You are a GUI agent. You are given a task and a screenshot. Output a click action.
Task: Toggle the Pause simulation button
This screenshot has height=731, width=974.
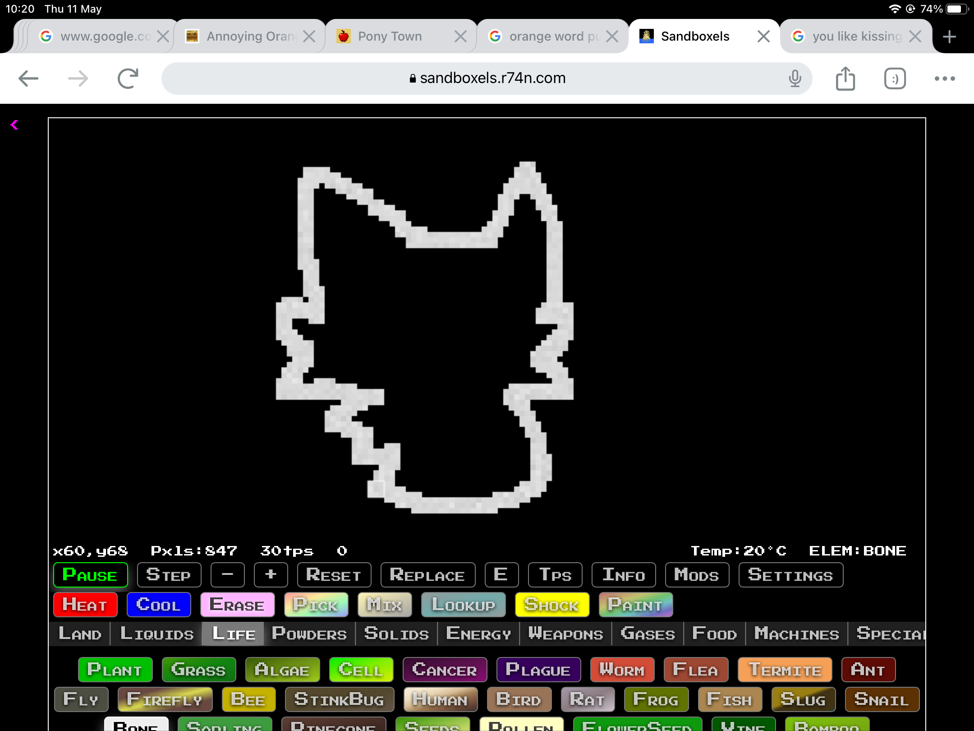coord(90,575)
